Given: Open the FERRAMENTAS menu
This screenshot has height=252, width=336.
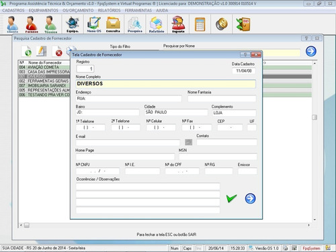Looking at the screenshot, I should pyautogui.click(x=138, y=11).
